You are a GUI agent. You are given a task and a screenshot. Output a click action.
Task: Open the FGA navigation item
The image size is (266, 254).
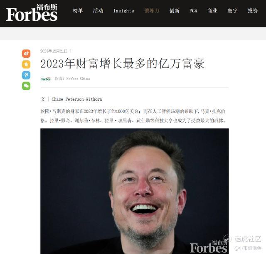(193, 11)
